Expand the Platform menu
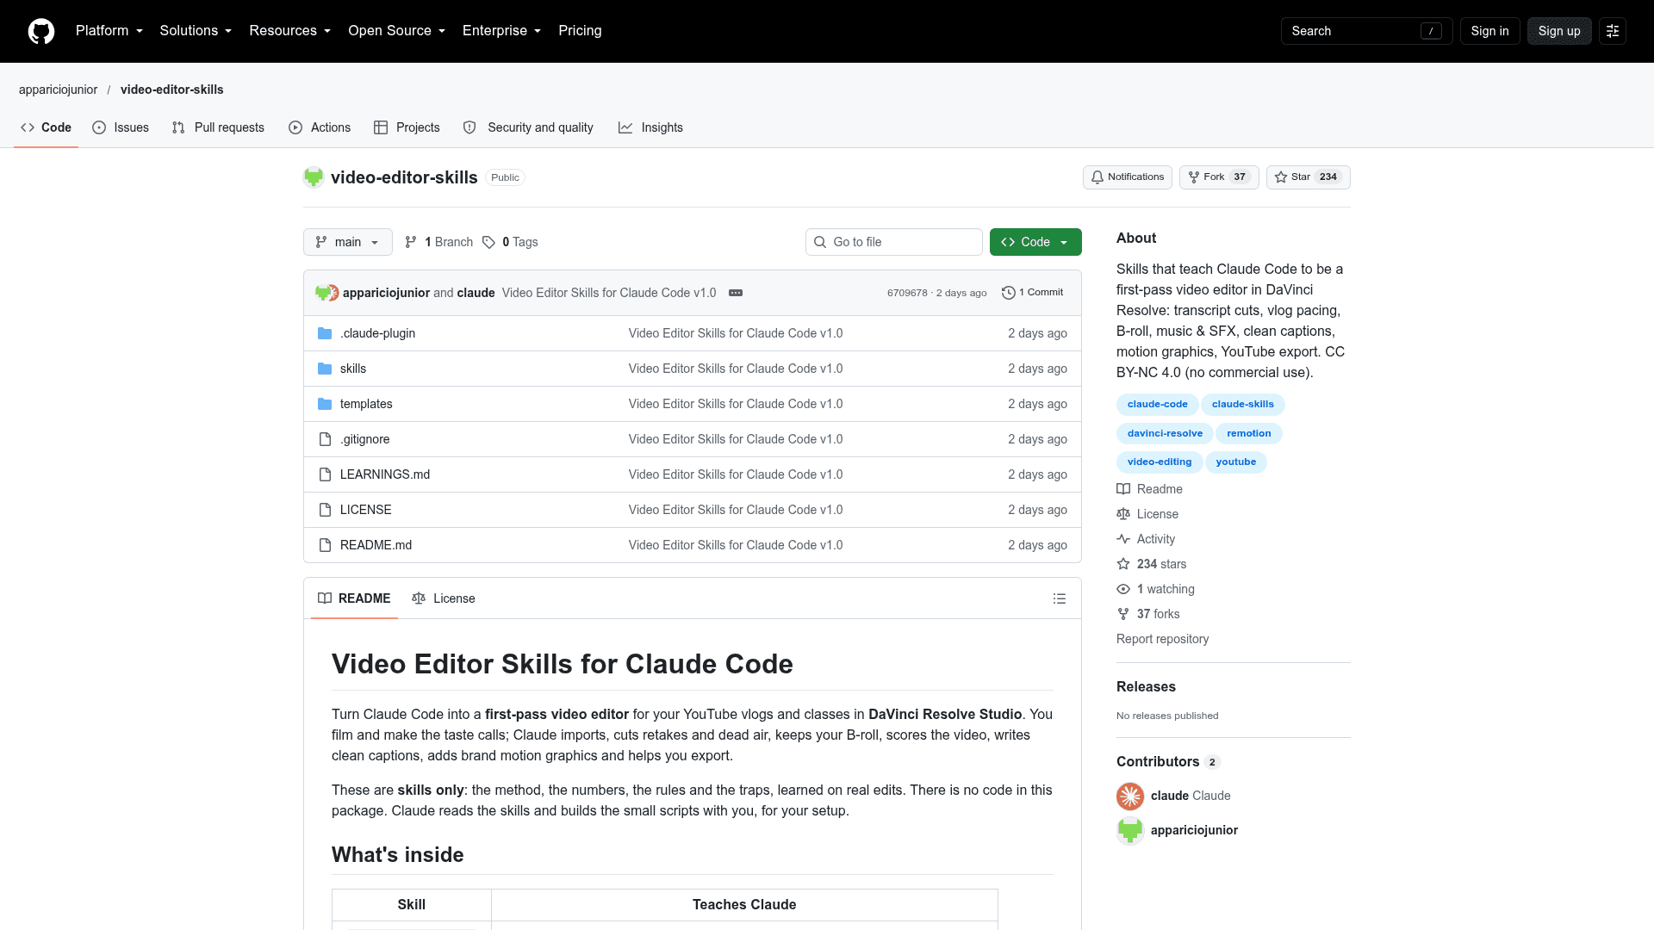1654x930 pixels. coord(109,31)
